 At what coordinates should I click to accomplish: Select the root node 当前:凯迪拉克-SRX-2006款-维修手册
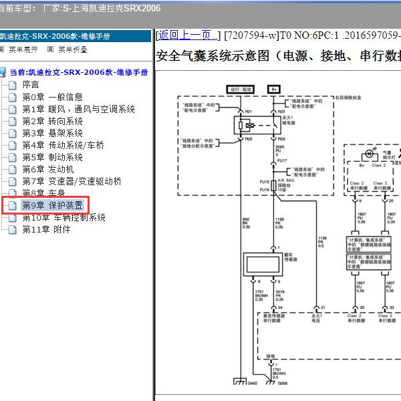(x=79, y=72)
